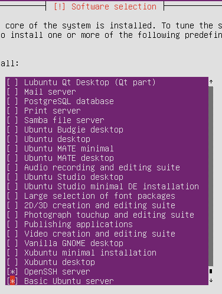This screenshot has height=294, width=222.
Task: Click the 'Basic Ubuntu server' label
Action: tap(69, 281)
